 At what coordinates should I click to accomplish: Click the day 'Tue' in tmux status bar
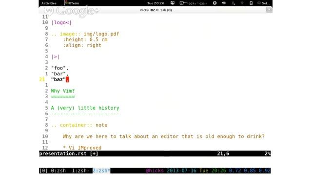tap(204, 171)
